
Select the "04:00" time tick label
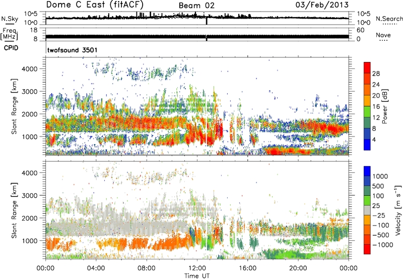click(96, 268)
